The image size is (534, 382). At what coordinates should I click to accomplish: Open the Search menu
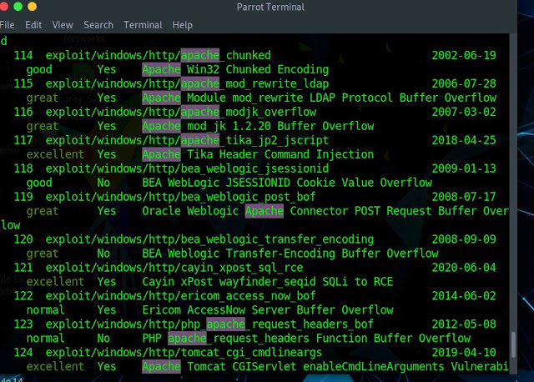tap(98, 25)
